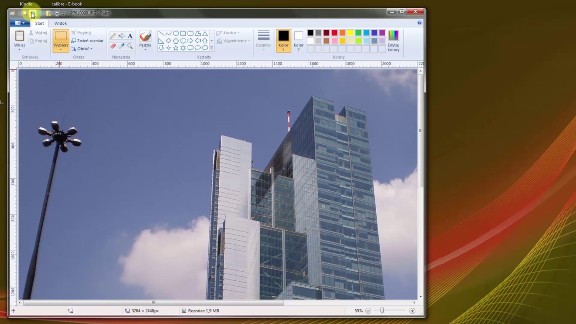Click Kopiuj copy button
Image resolution: width=576 pixels, height=324 pixels.
tap(38, 40)
